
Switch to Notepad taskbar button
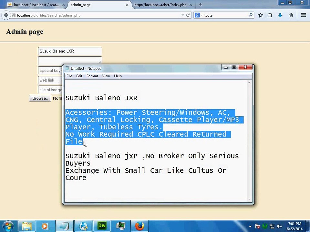[64, 226]
